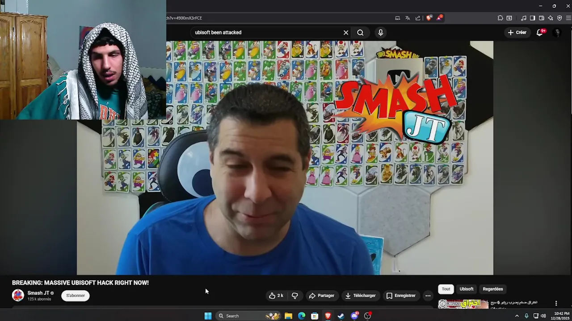The width and height of the screenshot is (572, 321).
Task: Open OBS Studio from the taskbar
Action: point(368,316)
